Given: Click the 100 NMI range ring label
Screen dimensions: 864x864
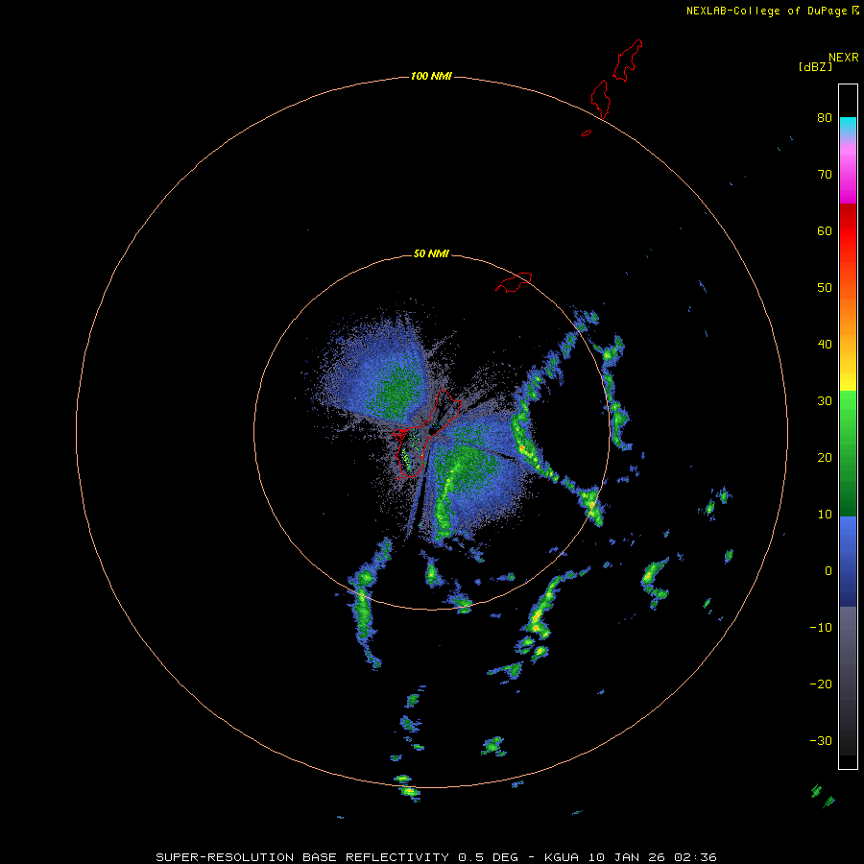Looking at the screenshot, I should click(431, 76).
